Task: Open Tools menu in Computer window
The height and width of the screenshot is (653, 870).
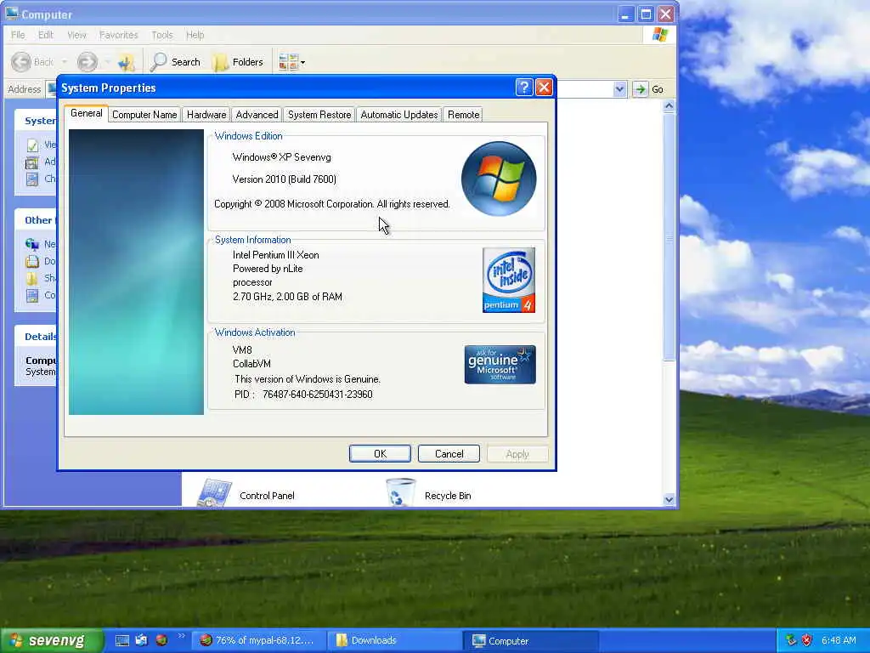Action: pyautogui.click(x=162, y=35)
